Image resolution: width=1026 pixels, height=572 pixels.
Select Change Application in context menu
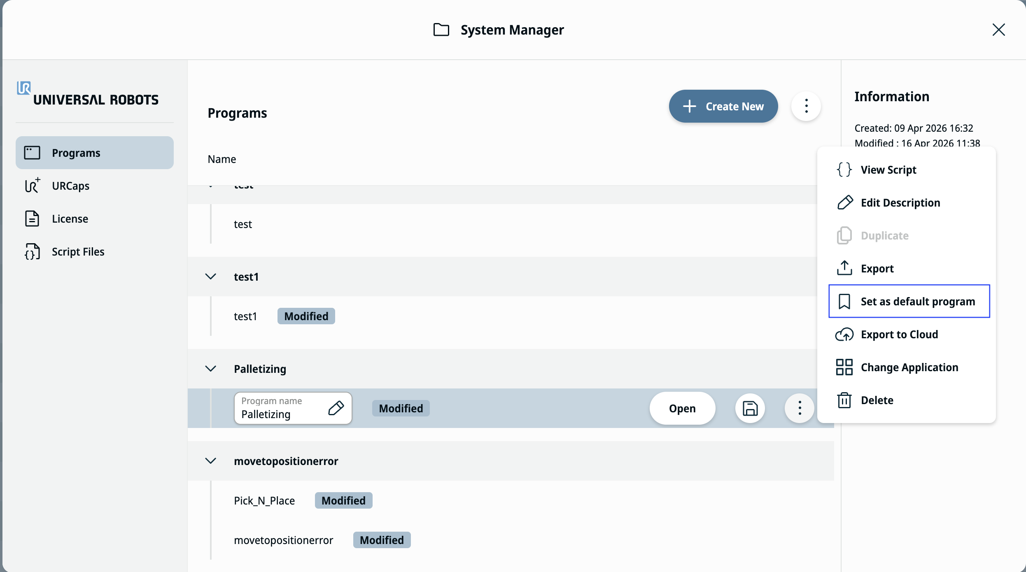pyautogui.click(x=909, y=367)
